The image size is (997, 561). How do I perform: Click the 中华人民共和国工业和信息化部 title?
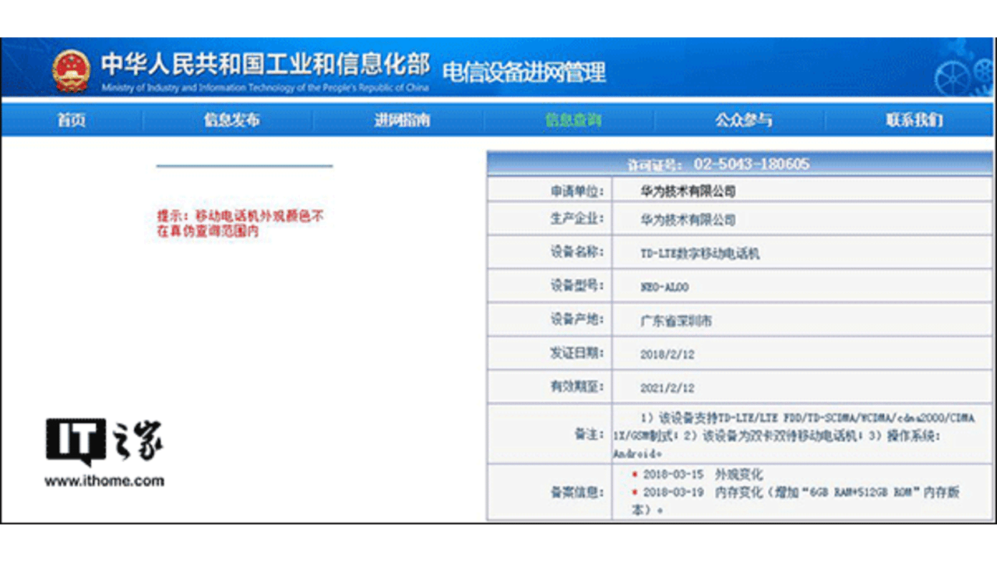[x=266, y=65]
